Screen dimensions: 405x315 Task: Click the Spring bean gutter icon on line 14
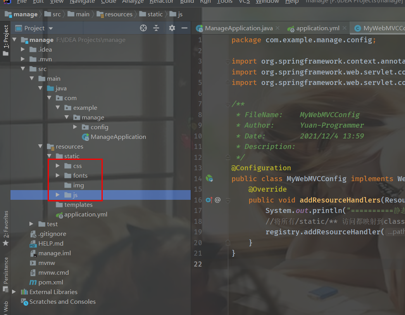click(209, 178)
